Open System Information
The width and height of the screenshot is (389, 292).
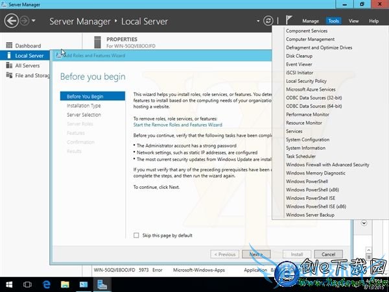tap(305, 148)
